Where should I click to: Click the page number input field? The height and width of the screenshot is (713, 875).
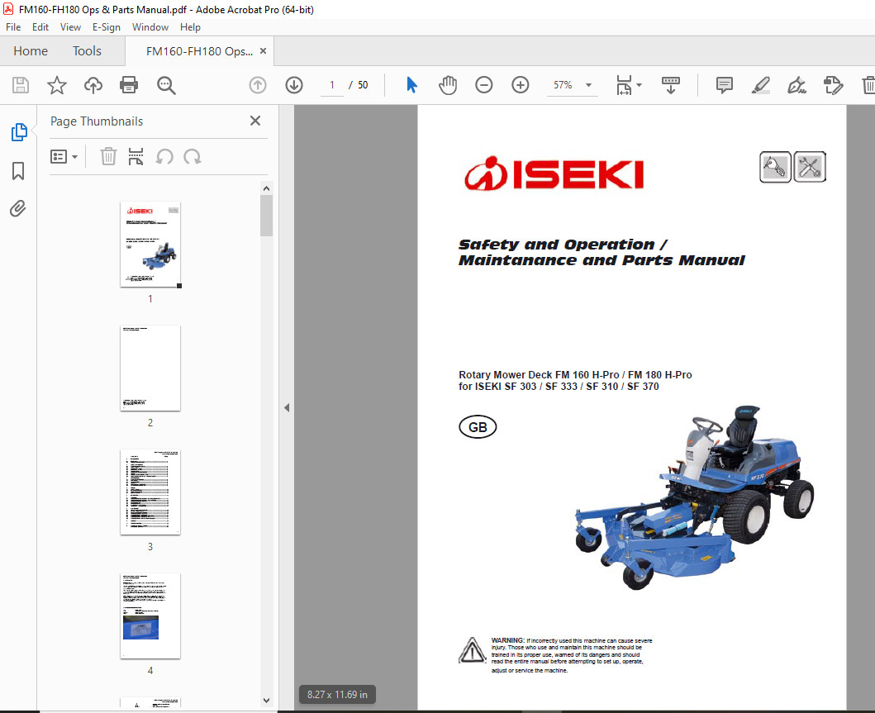(x=332, y=85)
